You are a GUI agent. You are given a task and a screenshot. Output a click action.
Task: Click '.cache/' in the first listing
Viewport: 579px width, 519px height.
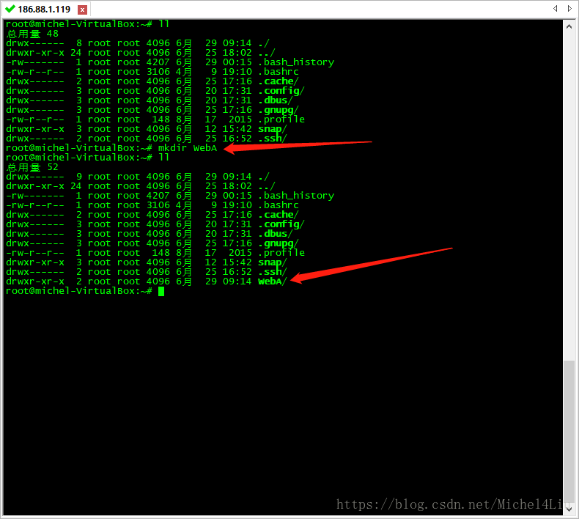point(279,81)
